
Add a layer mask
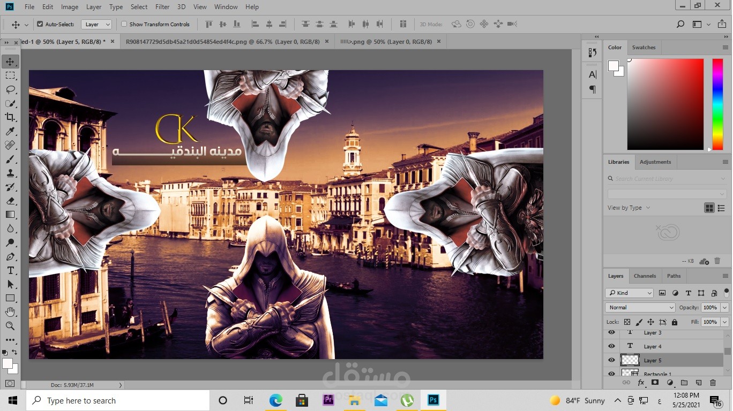655,383
